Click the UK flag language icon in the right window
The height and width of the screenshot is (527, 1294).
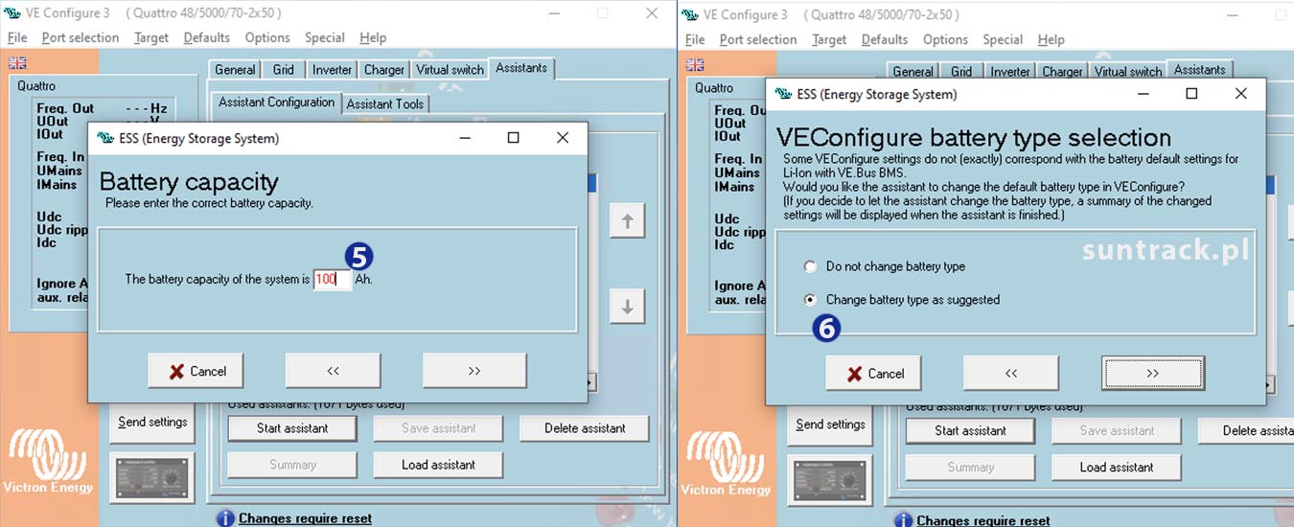click(x=695, y=64)
